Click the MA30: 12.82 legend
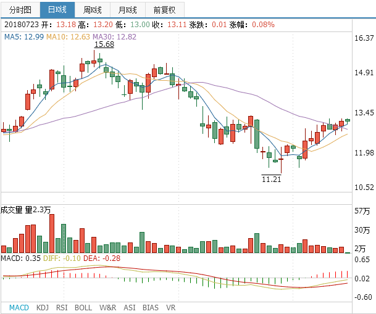Viewport: 376px width, 314px height. point(114,37)
